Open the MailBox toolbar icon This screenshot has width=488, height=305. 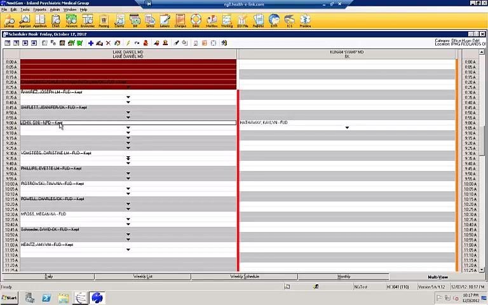[212, 21]
